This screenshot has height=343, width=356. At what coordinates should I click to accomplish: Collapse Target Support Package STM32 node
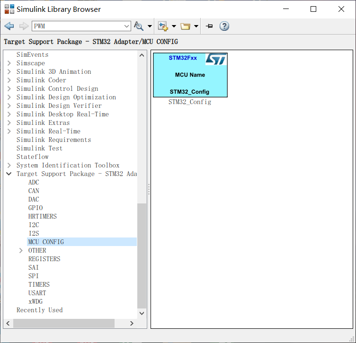pyautogui.click(x=9, y=174)
